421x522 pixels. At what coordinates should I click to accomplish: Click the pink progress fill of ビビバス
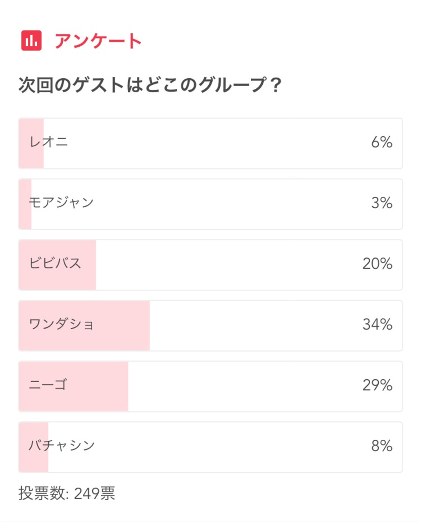[x=57, y=265]
